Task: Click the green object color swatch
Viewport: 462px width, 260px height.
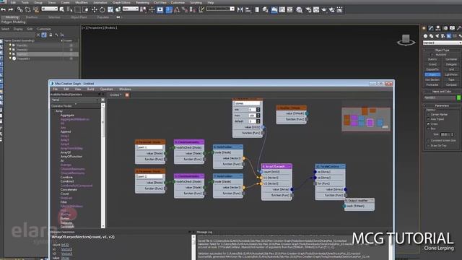Action: (459, 97)
